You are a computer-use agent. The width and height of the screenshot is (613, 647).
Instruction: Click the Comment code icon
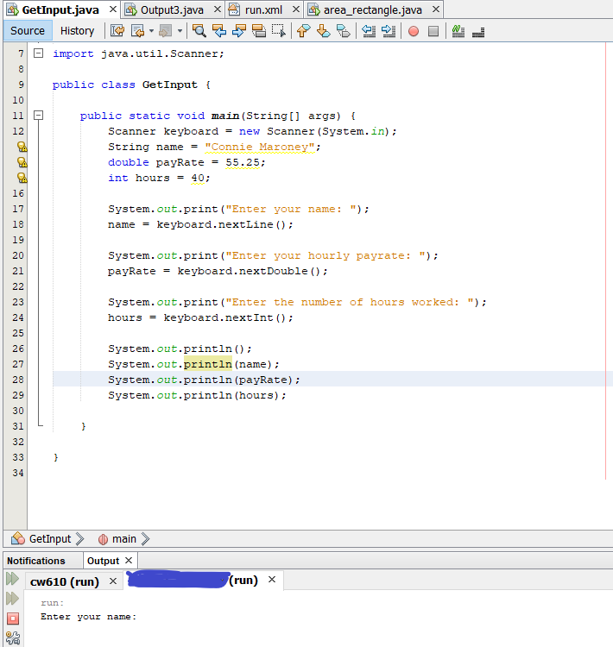point(458,31)
